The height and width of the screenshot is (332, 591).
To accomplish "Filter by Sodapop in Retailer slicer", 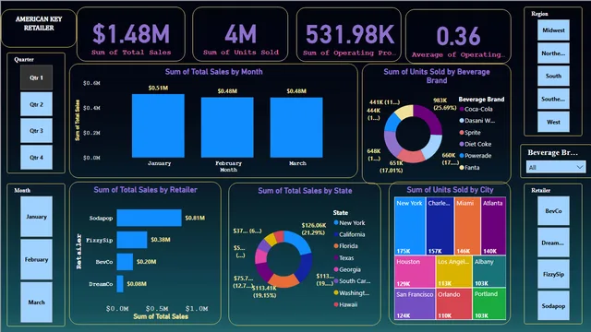I will point(553,306).
